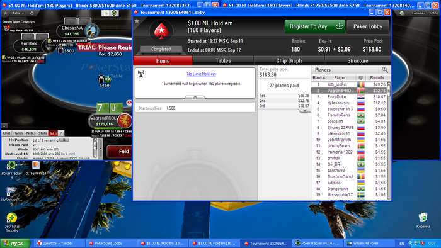Select player row Dangerzinn
Image resolution: width=441 pixels, height=248 pixels.
[349, 189]
